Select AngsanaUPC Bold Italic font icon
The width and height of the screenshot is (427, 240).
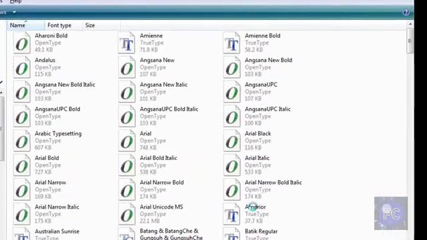tap(127, 116)
